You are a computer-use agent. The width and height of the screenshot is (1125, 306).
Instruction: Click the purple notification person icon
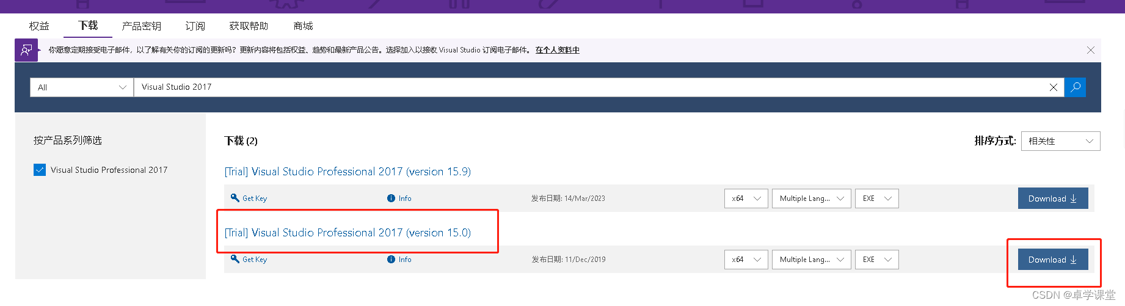(26, 50)
